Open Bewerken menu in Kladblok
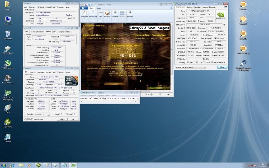The width and height of the screenshot is (269, 168). coord(92,96)
